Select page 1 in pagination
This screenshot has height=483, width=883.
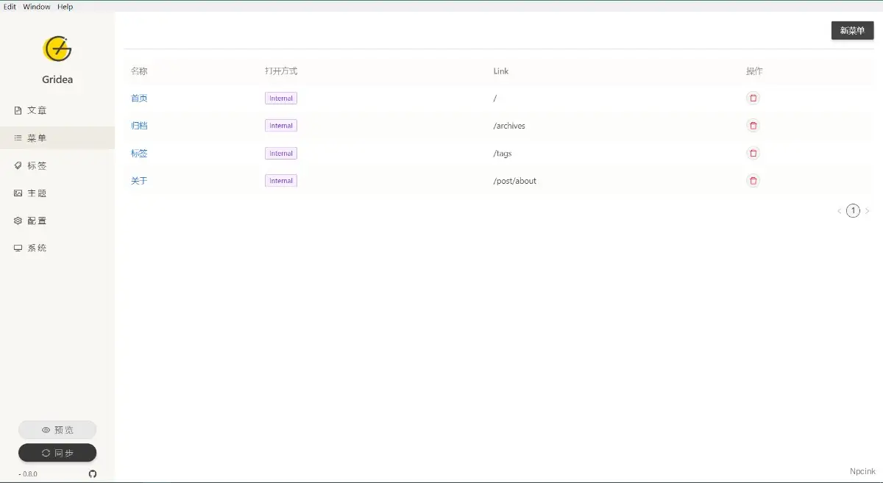tap(853, 211)
